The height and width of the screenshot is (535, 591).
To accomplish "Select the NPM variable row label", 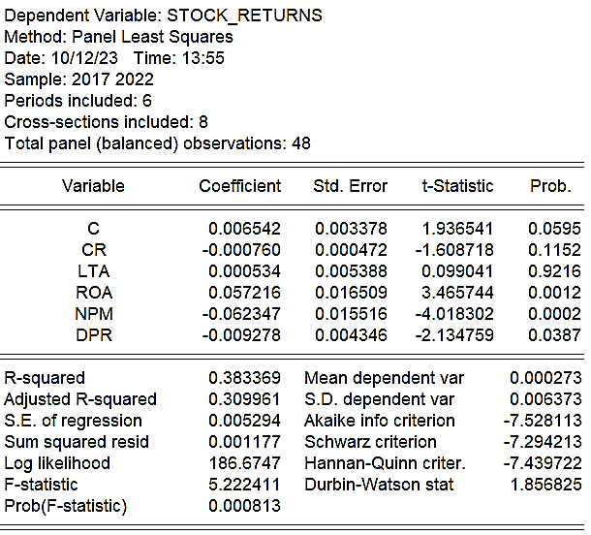I will [94, 314].
